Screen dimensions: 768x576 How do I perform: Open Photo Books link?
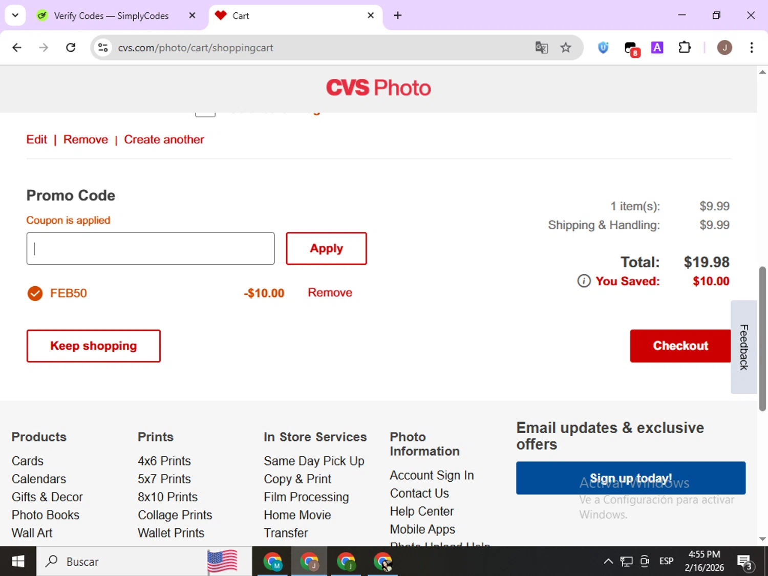click(46, 515)
